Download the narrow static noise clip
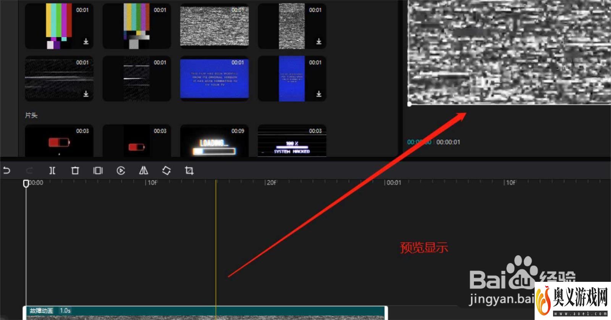This screenshot has width=611, height=320. (318, 41)
